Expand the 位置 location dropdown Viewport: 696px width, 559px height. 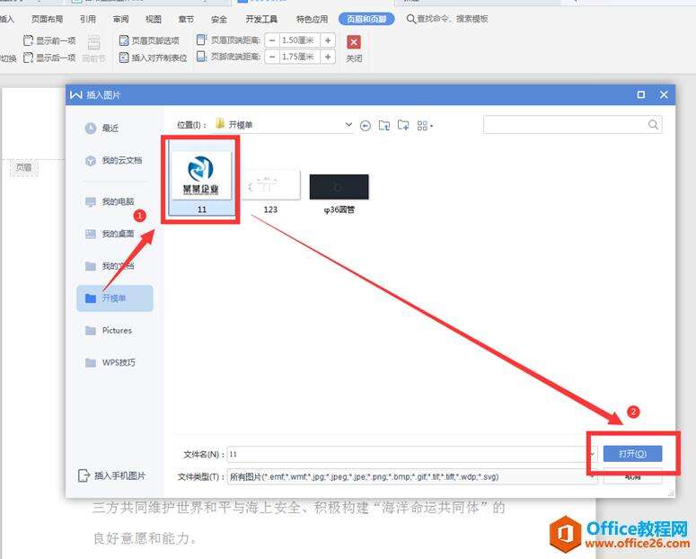point(348,125)
